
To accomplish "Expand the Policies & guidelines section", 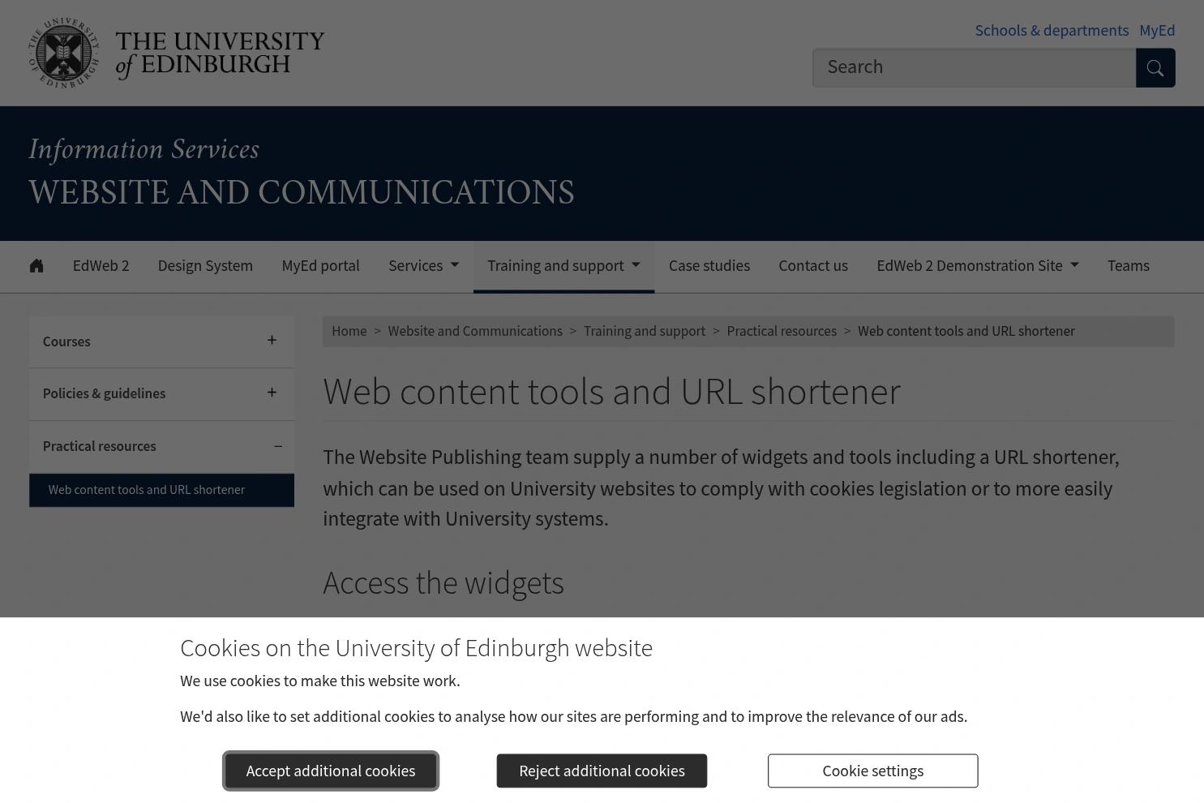I will [x=272, y=393].
